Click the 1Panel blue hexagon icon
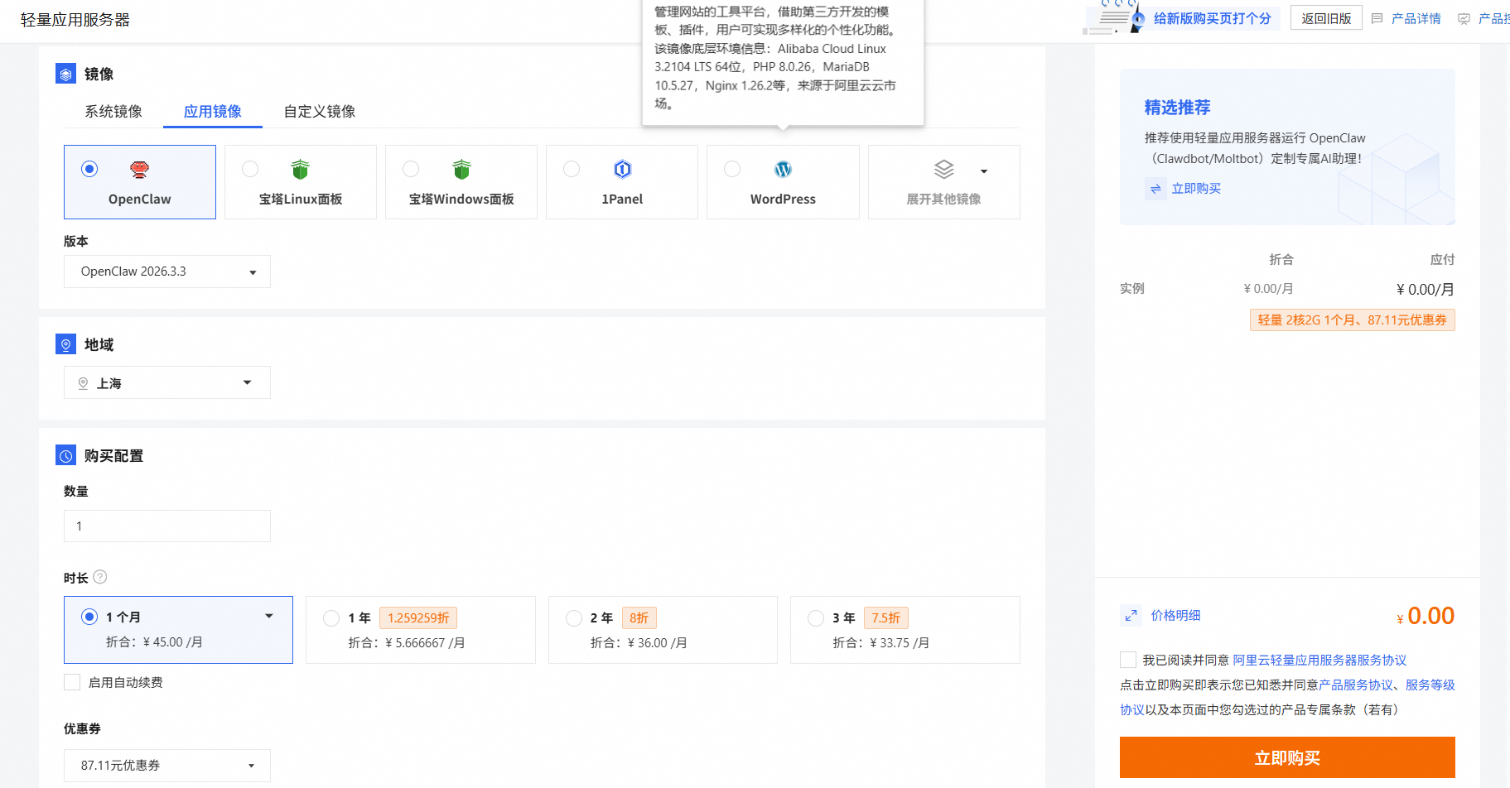Screen dimensions: 1510x788 point(622,170)
